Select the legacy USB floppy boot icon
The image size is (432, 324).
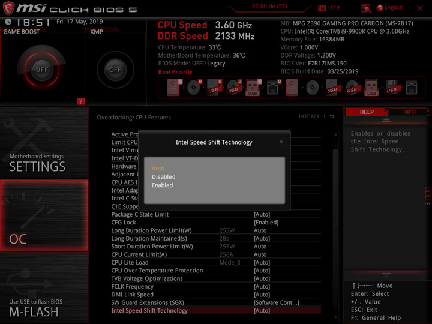click(x=392, y=88)
